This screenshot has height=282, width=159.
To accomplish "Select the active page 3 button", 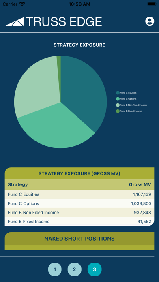I will pos(95,269).
